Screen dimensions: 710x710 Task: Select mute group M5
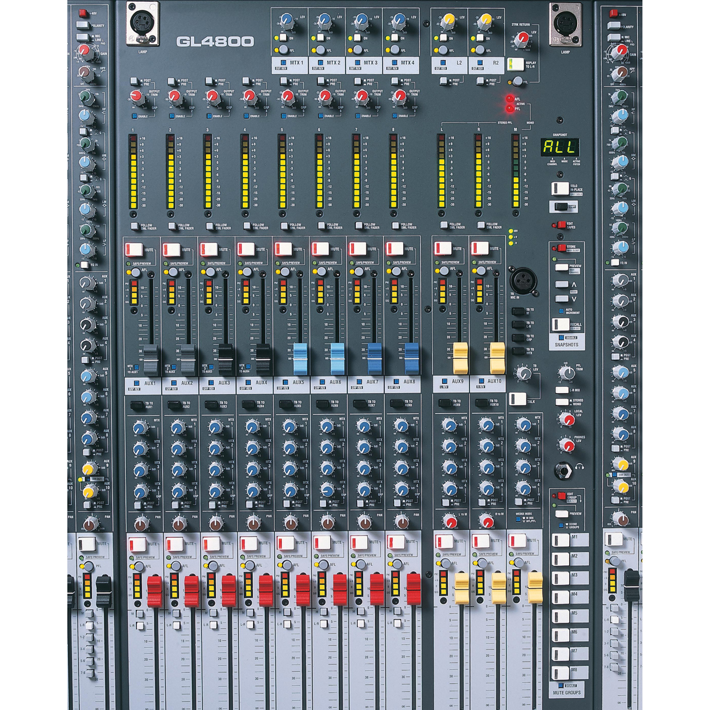coord(561,616)
